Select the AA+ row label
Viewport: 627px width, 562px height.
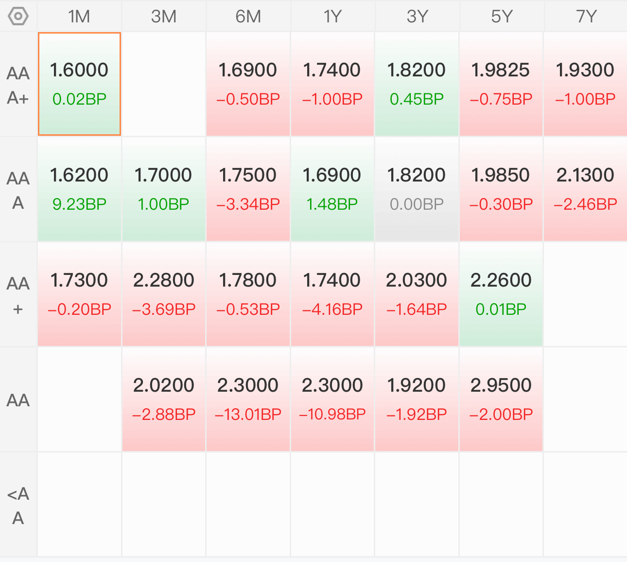(18, 294)
